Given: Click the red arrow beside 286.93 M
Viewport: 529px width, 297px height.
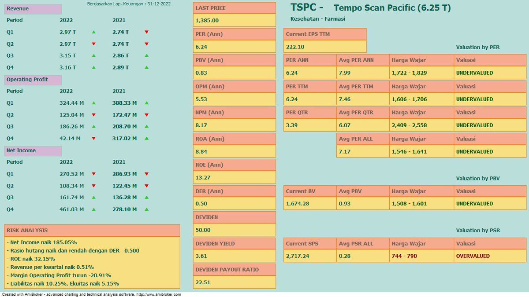Looking at the screenshot, I should tap(146, 174).
